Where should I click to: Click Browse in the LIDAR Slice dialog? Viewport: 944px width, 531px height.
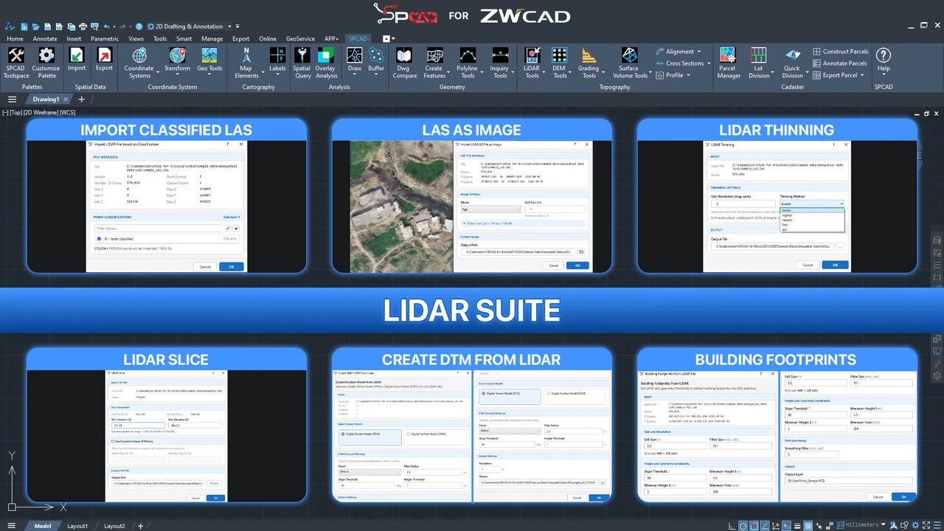pos(214,483)
